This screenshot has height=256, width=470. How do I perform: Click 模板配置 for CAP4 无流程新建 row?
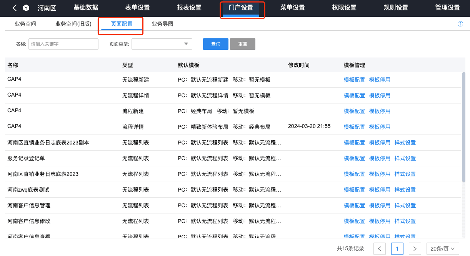(x=354, y=80)
